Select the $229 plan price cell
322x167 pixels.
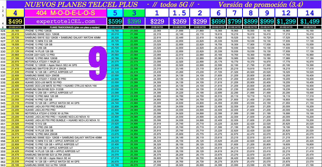(x=157, y=21)
